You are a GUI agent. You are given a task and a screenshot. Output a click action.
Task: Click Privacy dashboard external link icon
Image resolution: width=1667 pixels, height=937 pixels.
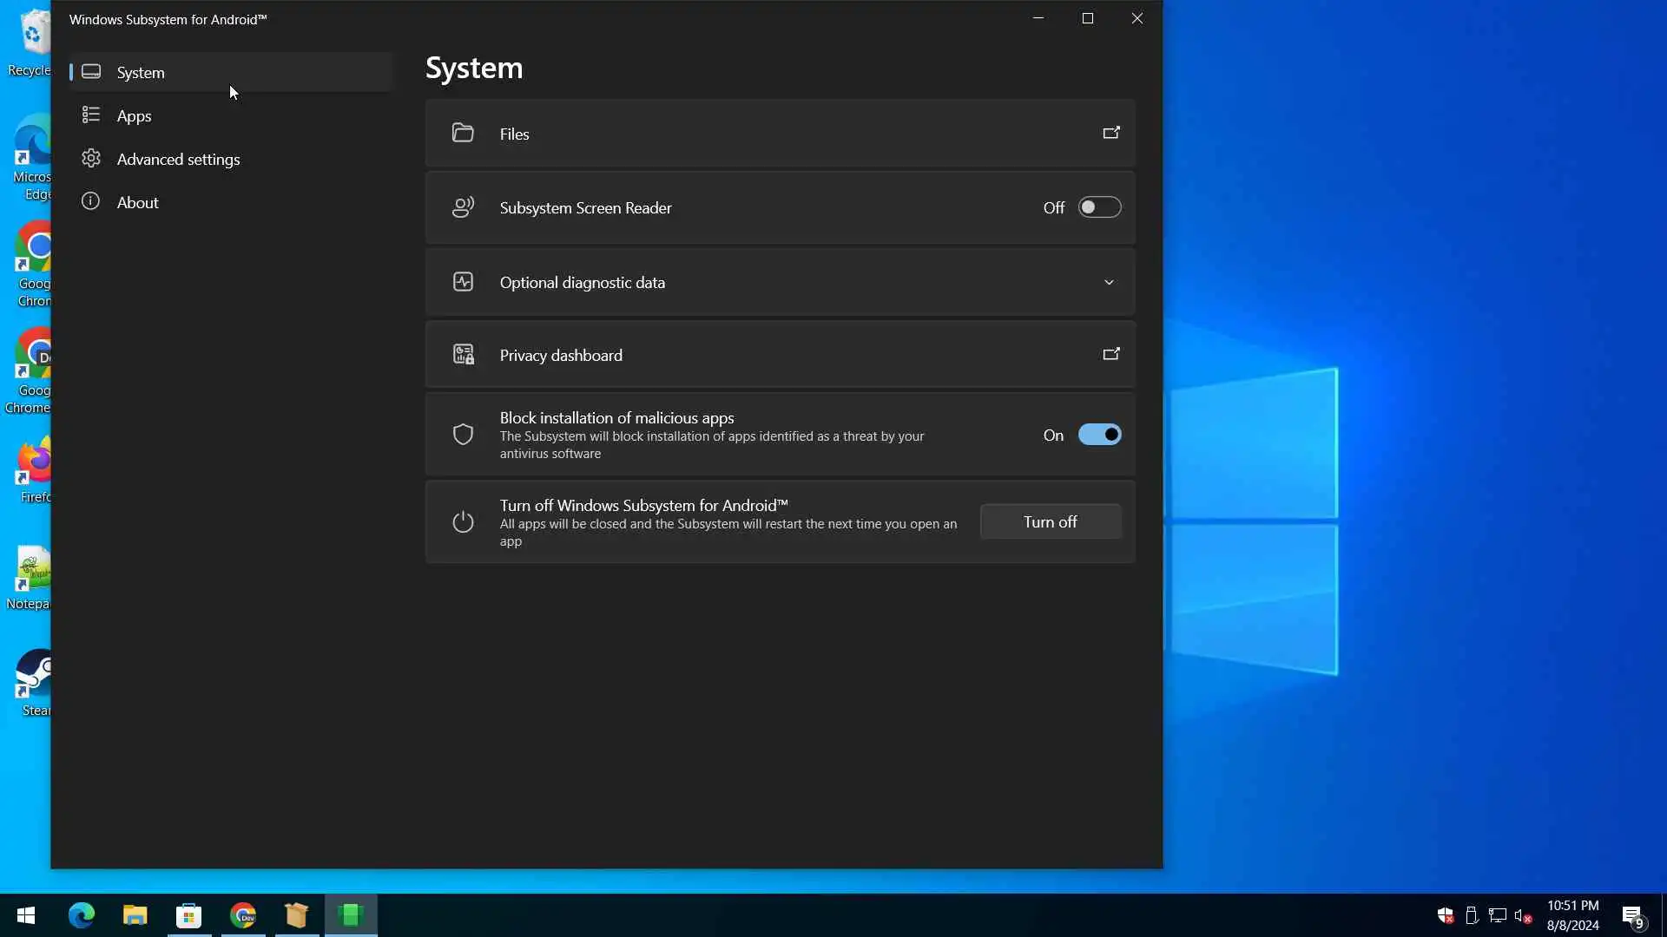[x=1110, y=355]
